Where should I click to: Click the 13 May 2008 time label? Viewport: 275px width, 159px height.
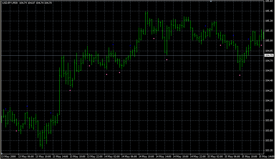(x=9, y=156)
